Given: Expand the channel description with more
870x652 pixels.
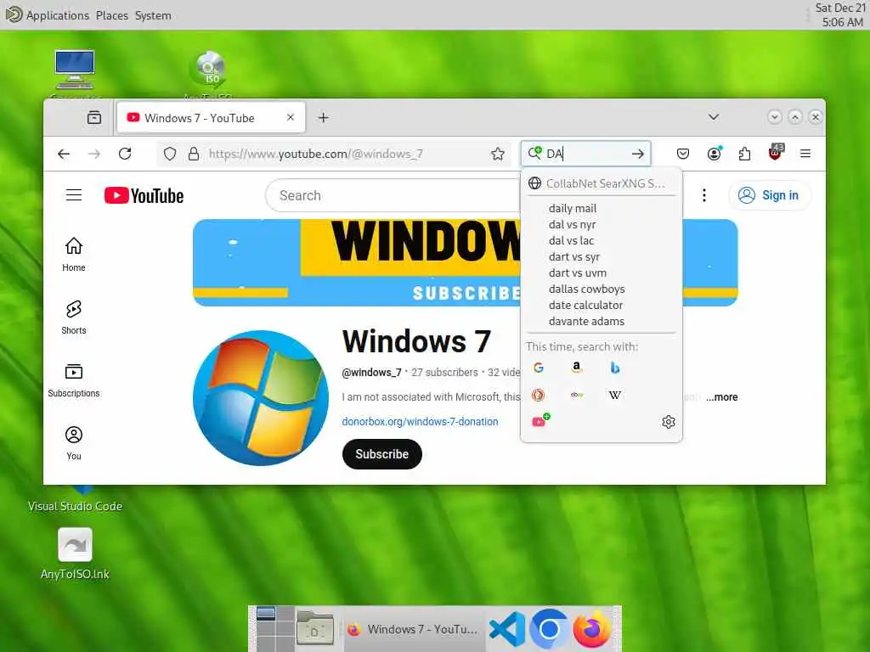Looking at the screenshot, I should [721, 397].
